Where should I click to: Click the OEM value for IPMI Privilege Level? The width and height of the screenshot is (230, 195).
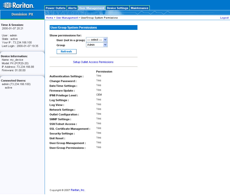99,95
